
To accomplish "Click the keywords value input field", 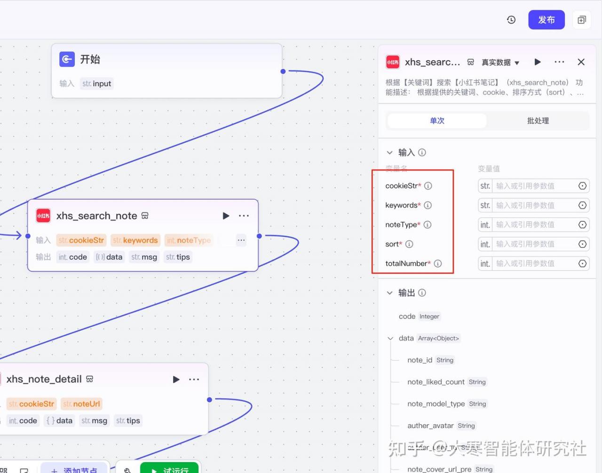I will tap(533, 205).
